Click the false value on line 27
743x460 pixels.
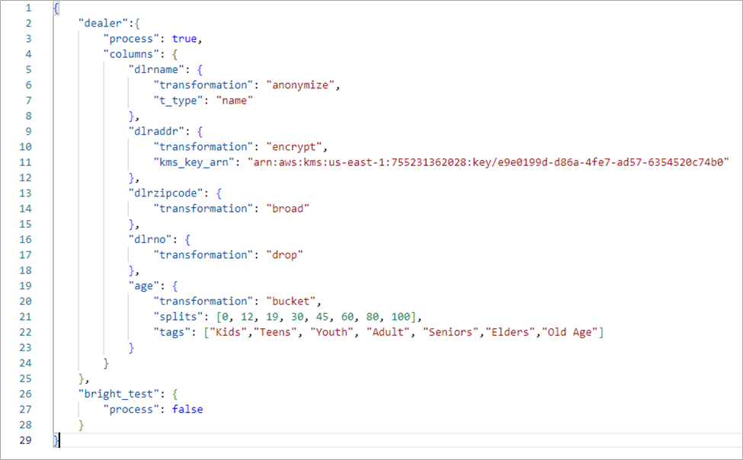click(x=187, y=409)
